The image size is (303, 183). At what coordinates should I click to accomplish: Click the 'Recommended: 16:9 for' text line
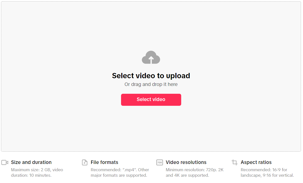pos(264,170)
